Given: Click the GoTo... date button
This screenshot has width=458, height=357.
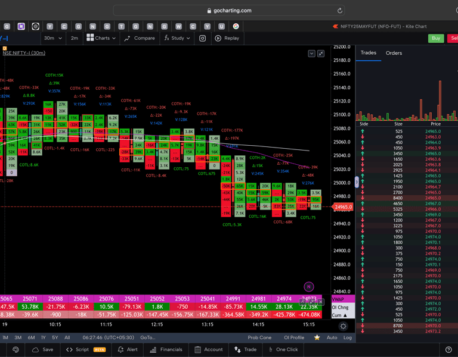Looking at the screenshot, I should [x=148, y=337].
